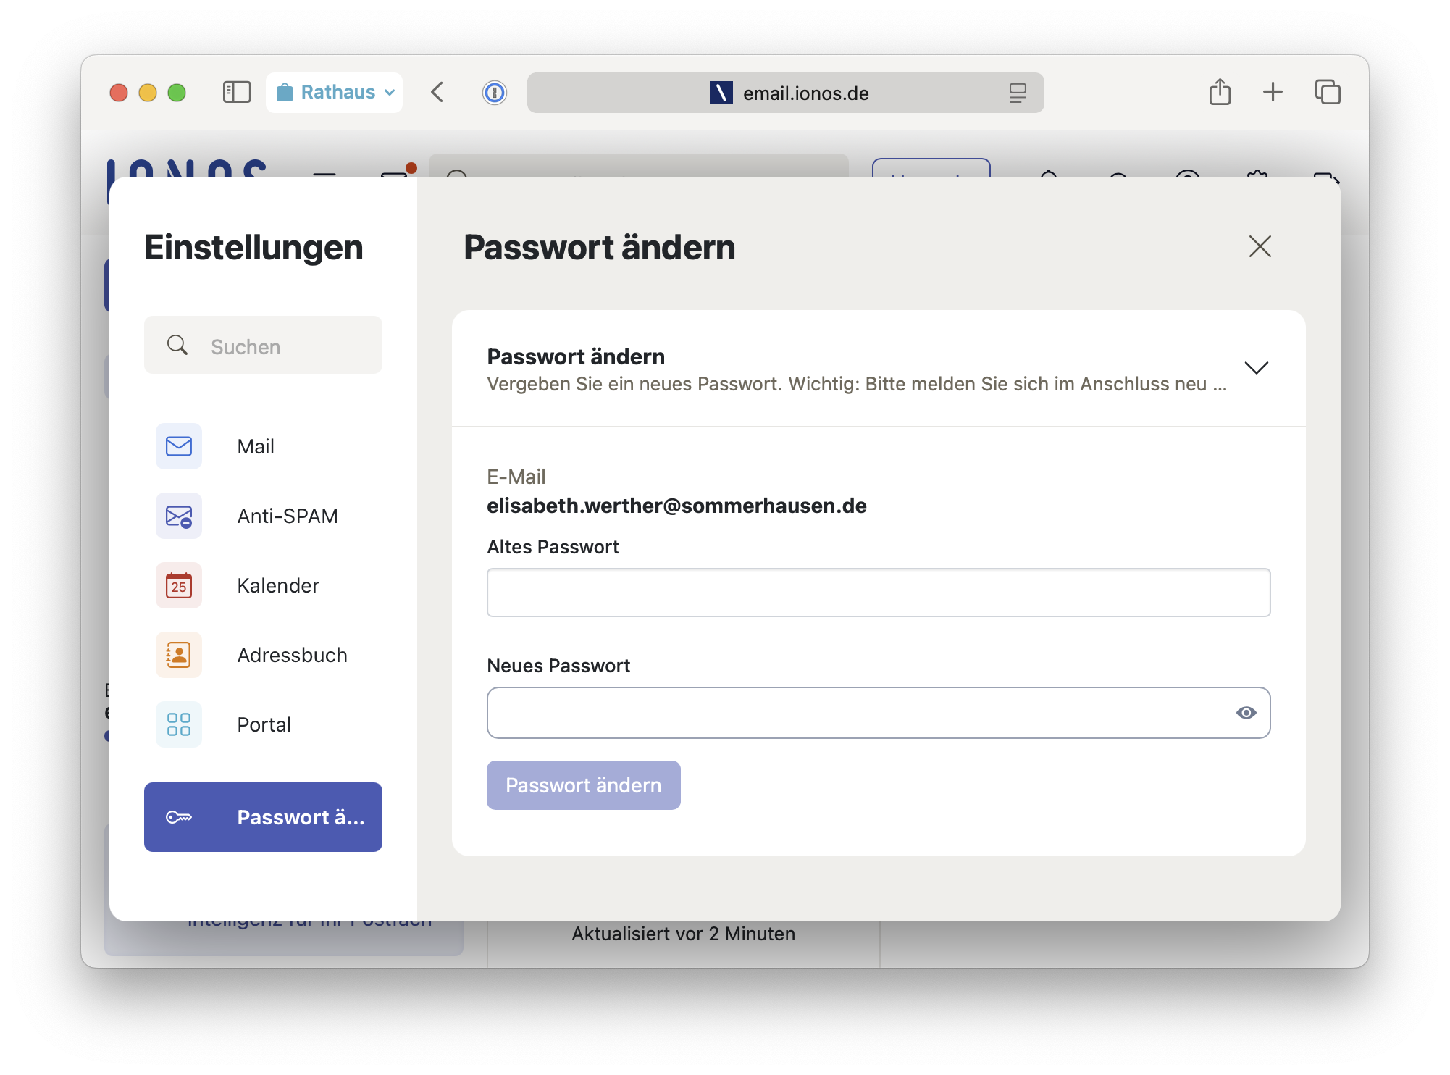Open the Mail settings icon

click(179, 446)
